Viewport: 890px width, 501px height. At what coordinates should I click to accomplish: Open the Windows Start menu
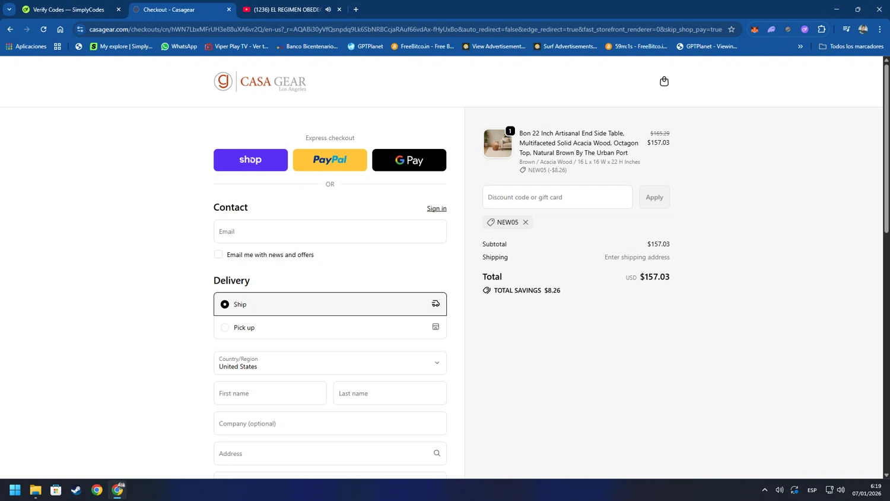pyautogui.click(x=15, y=490)
